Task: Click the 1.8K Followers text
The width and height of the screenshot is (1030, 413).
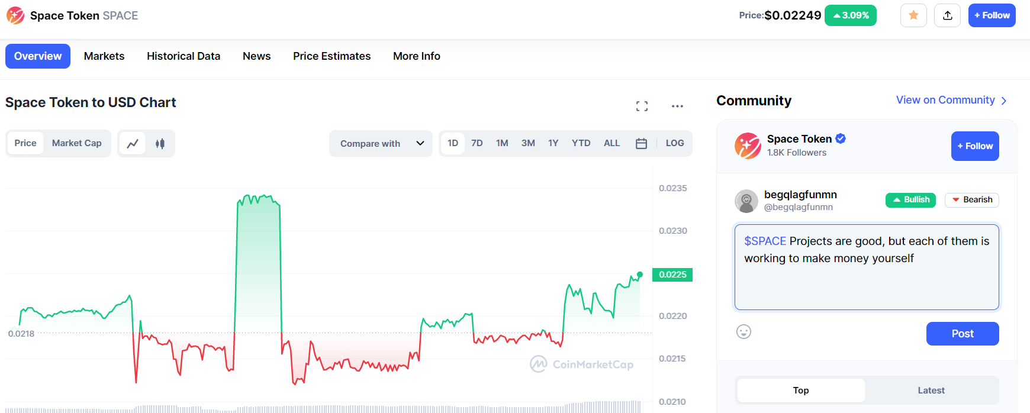Action: (x=797, y=153)
